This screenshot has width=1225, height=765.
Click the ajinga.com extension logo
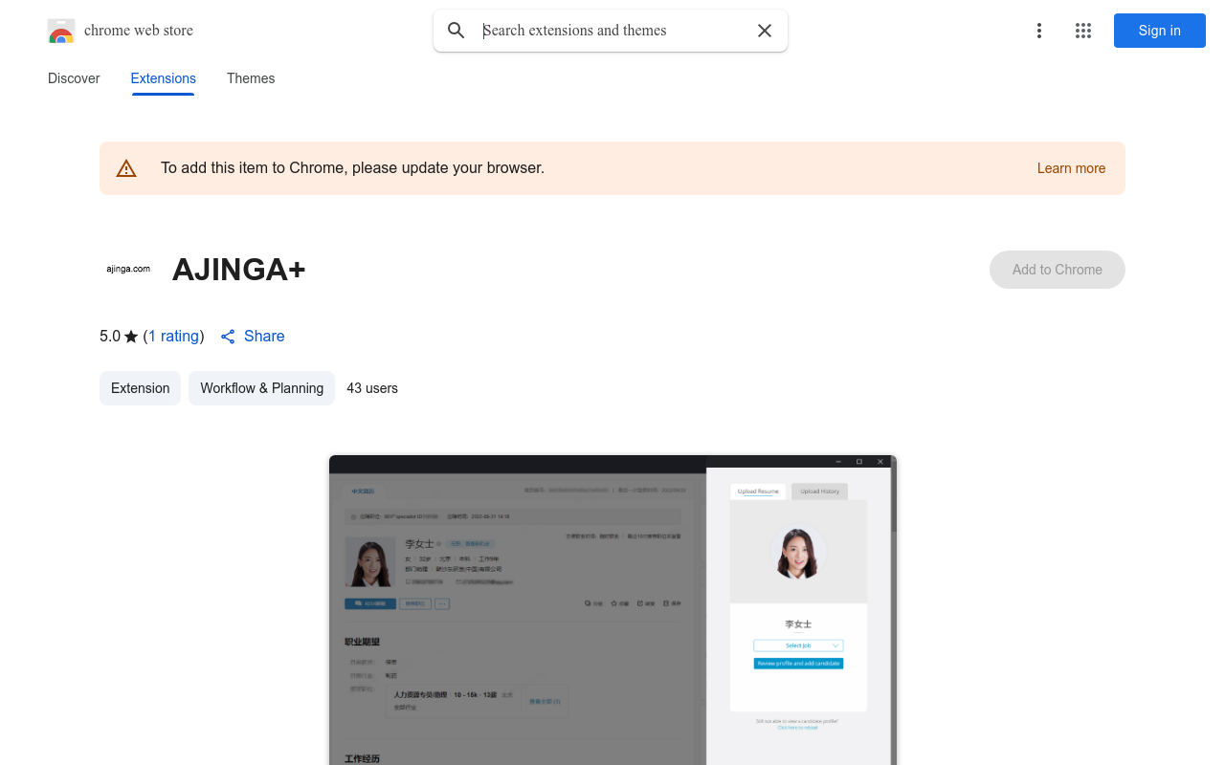click(128, 270)
